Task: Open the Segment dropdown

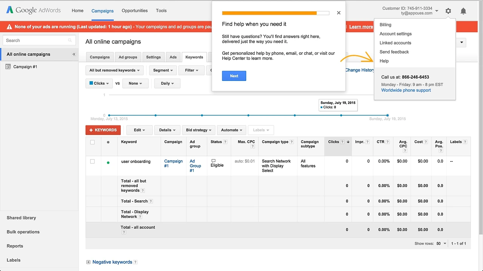Action: coord(163,70)
